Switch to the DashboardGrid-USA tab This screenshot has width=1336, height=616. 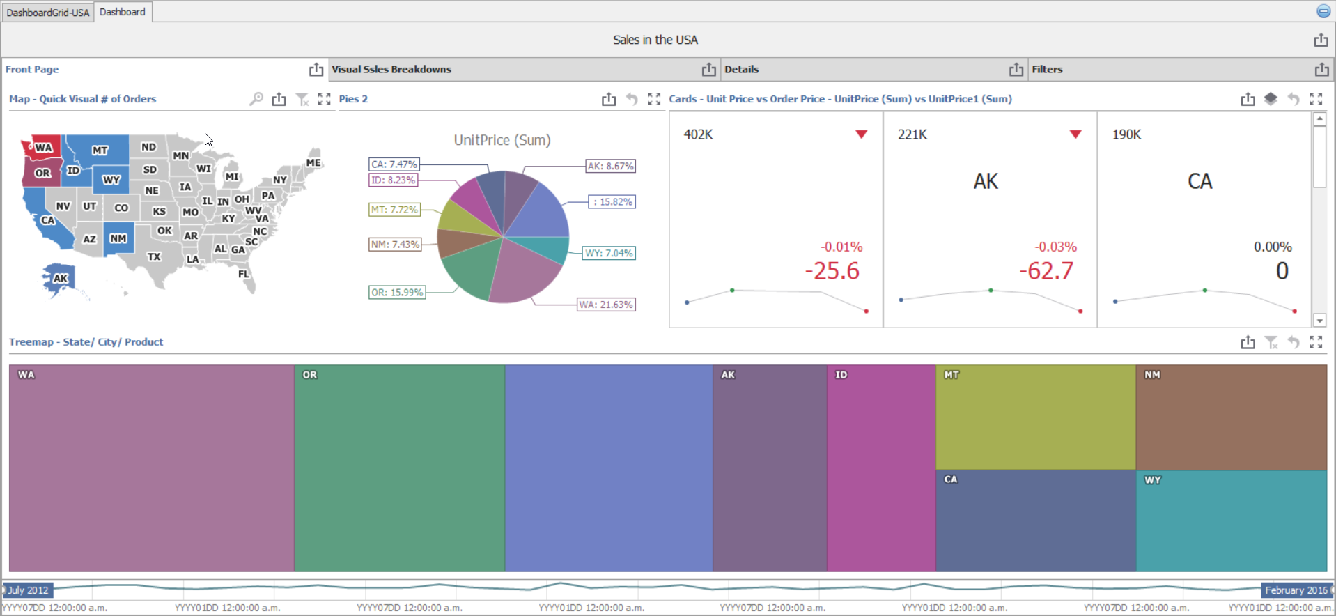[47, 13]
